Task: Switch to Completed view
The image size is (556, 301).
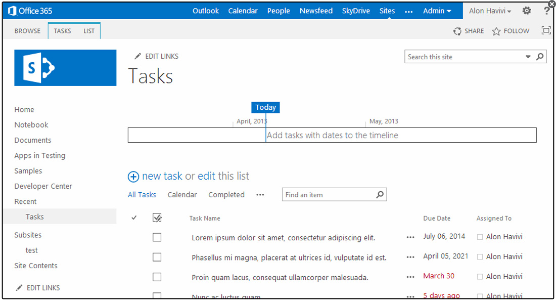Action: point(226,195)
